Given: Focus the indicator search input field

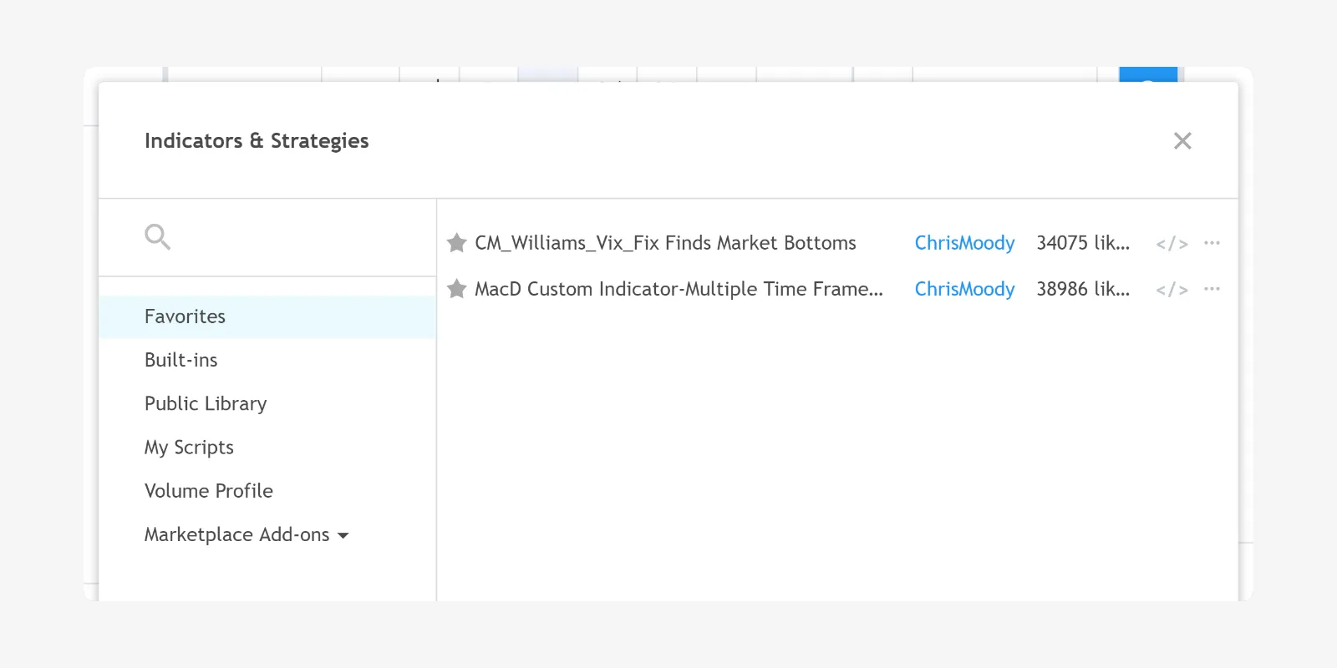Looking at the screenshot, I should point(267,237).
